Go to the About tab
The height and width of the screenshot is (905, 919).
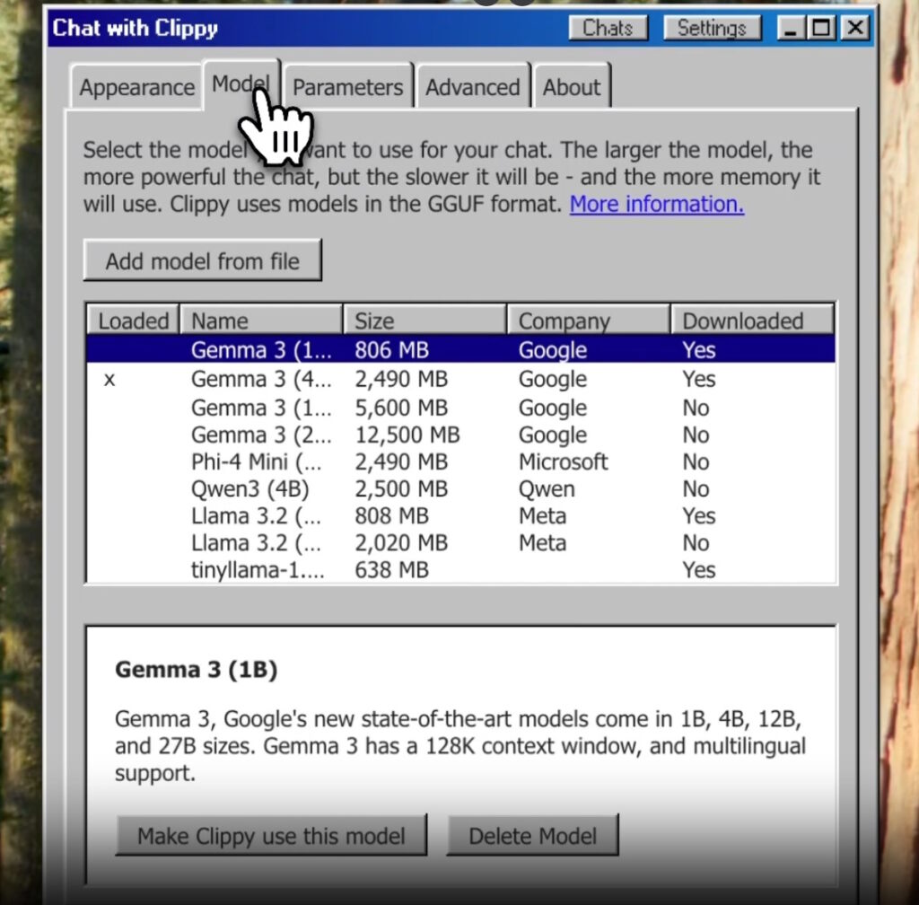click(x=572, y=87)
